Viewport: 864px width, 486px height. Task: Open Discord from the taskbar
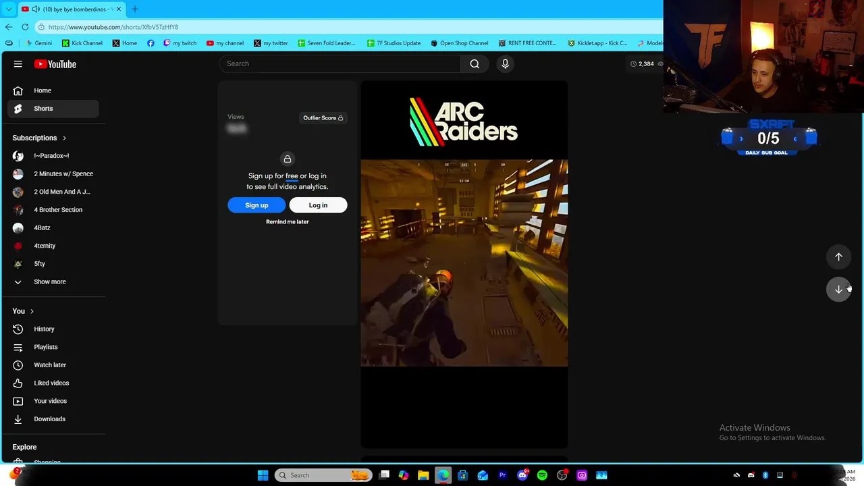(522, 475)
